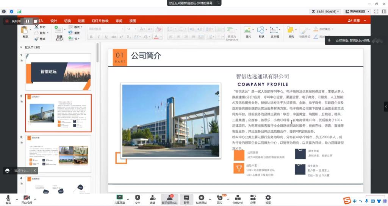This screenshot has height=206, width=388.
Task: Open the Slide Show (幻灯片放映) tab
Action: click(x=100, y=21)
